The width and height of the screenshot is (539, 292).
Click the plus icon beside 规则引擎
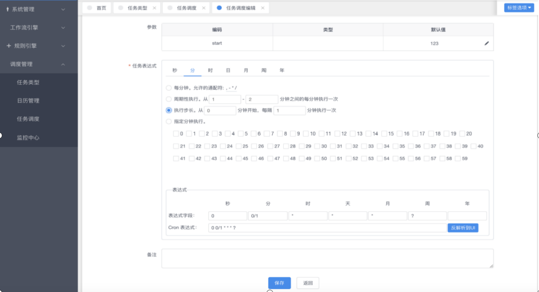click(9, 45)
